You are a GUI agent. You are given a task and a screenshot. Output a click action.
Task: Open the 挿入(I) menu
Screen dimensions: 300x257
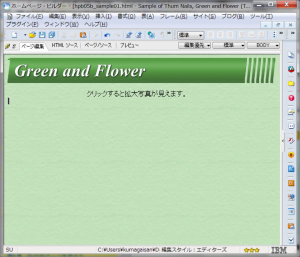[x=103, y=17]
